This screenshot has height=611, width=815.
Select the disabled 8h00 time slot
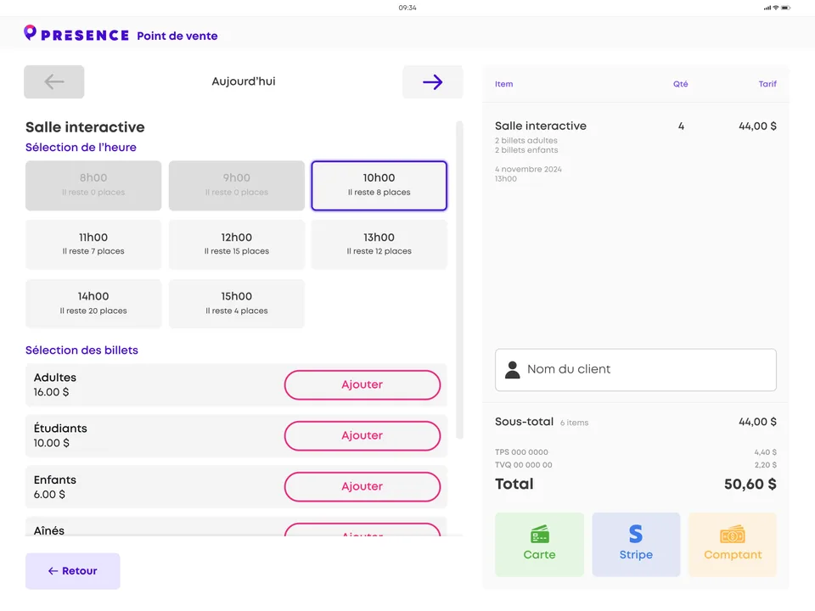click(x=93, y=186)
